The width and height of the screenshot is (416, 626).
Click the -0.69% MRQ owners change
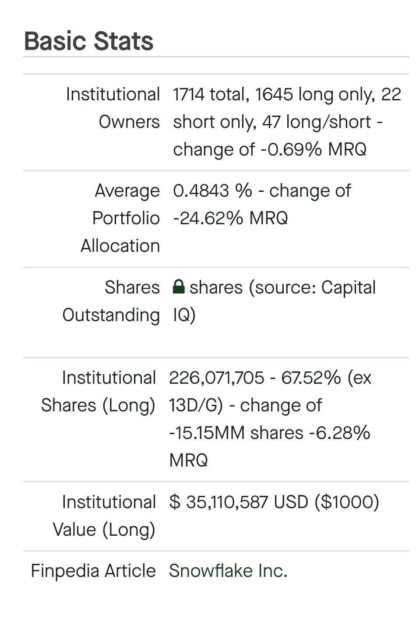314,149
